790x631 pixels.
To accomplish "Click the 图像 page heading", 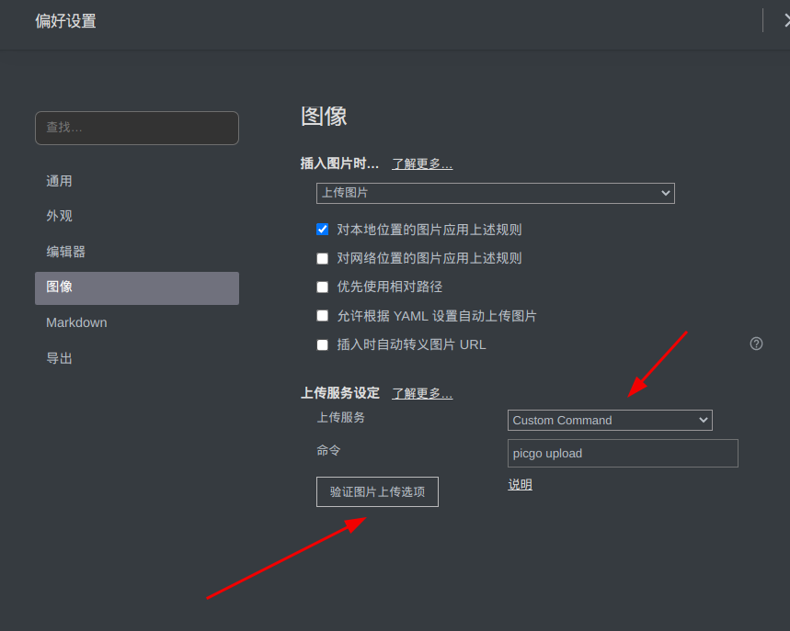I will coord(324,117).
